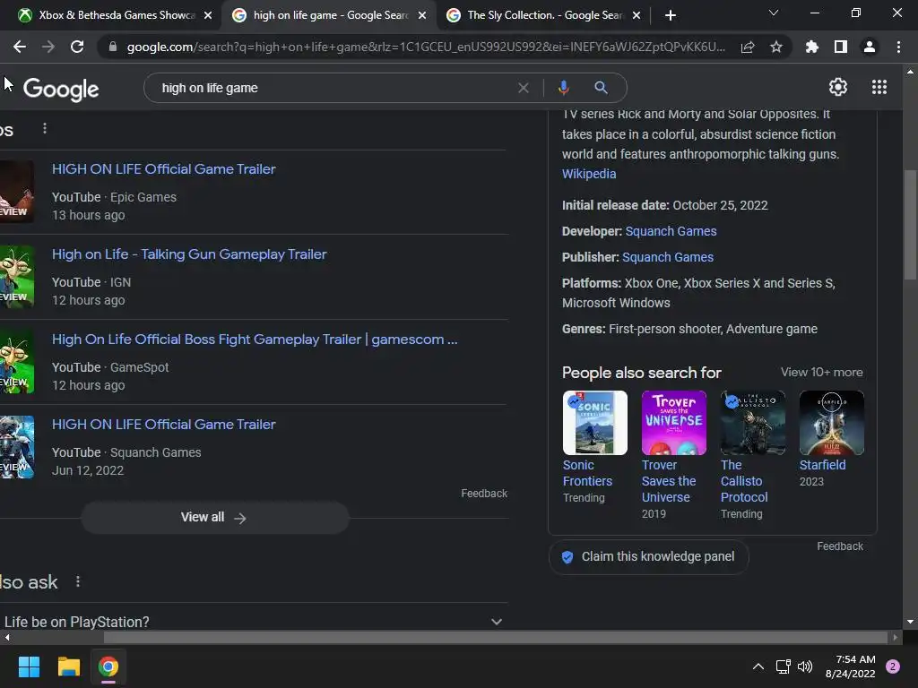Open The Callisto Protocol thumbnail
Viewport: 918px width, 688px height.
pyautogui.click(x=753, y=423)
